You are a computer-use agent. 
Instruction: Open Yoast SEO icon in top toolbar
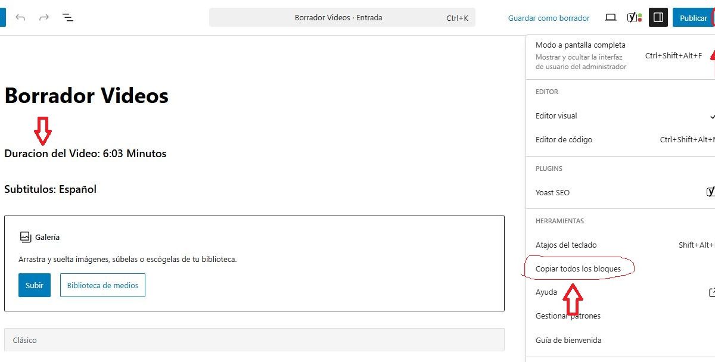635,18
